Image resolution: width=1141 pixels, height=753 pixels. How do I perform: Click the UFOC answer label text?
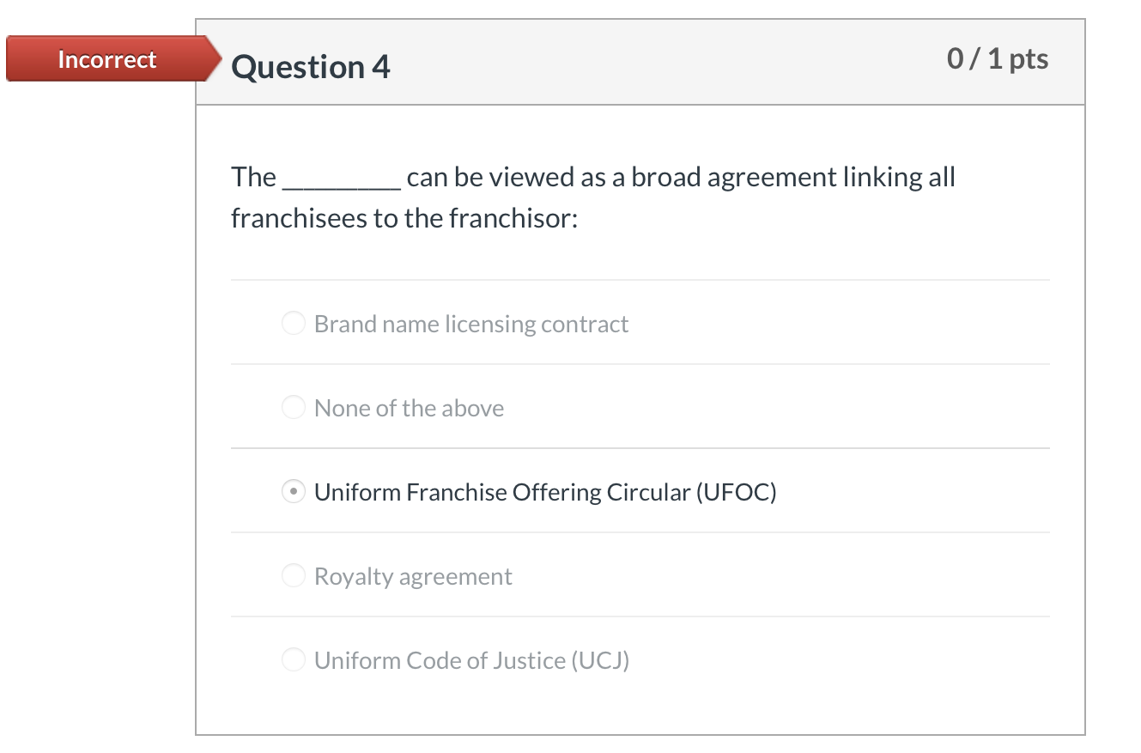pos(545,492)
